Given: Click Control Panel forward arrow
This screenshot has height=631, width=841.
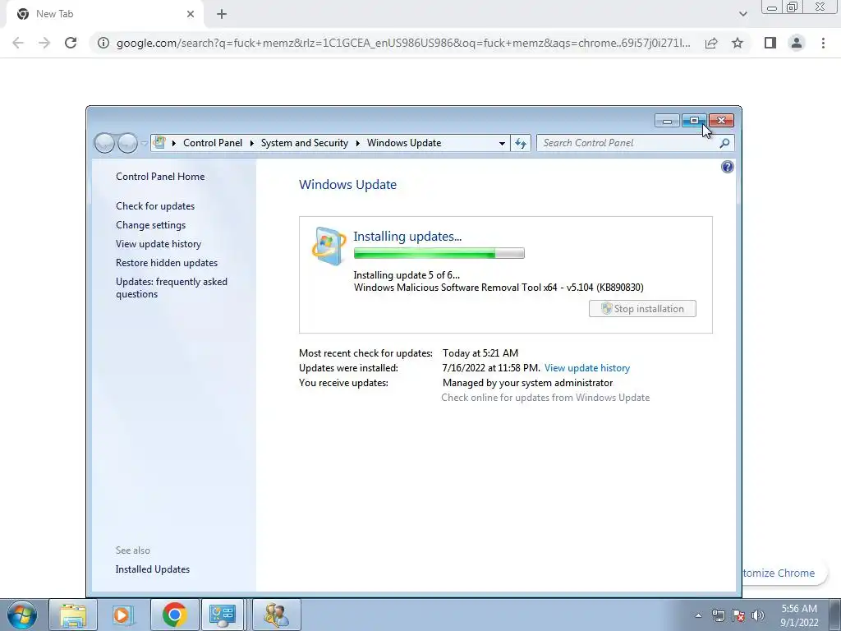Looking at the screenshot, I should (127, 143).
